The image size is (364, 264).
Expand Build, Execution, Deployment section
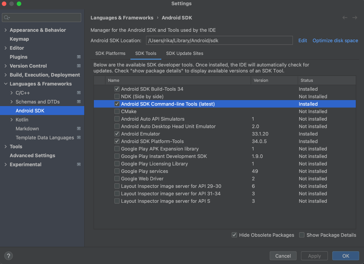point(6,75)
